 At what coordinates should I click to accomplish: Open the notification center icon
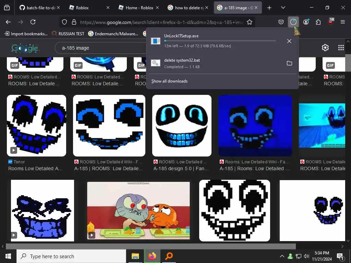340,256
